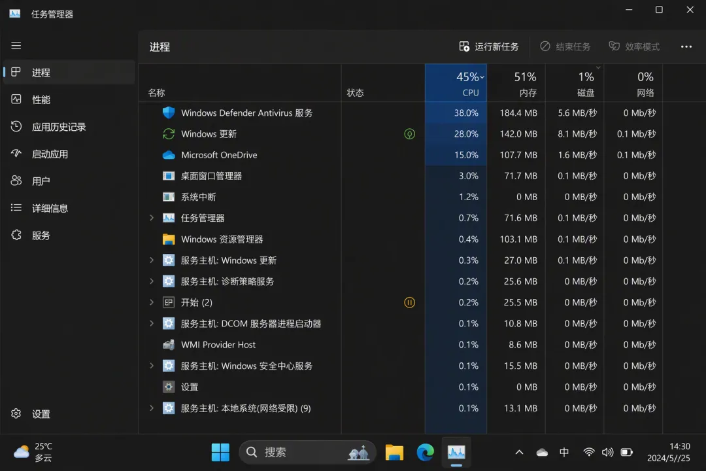This screenshot has height=471, width=706.
Task: Open the 服务 sidebar tab
Action: (x=69, y=235)
